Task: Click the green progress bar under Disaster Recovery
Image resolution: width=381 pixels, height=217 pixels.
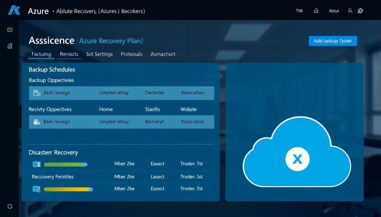Action: click(x=65, y=164)
